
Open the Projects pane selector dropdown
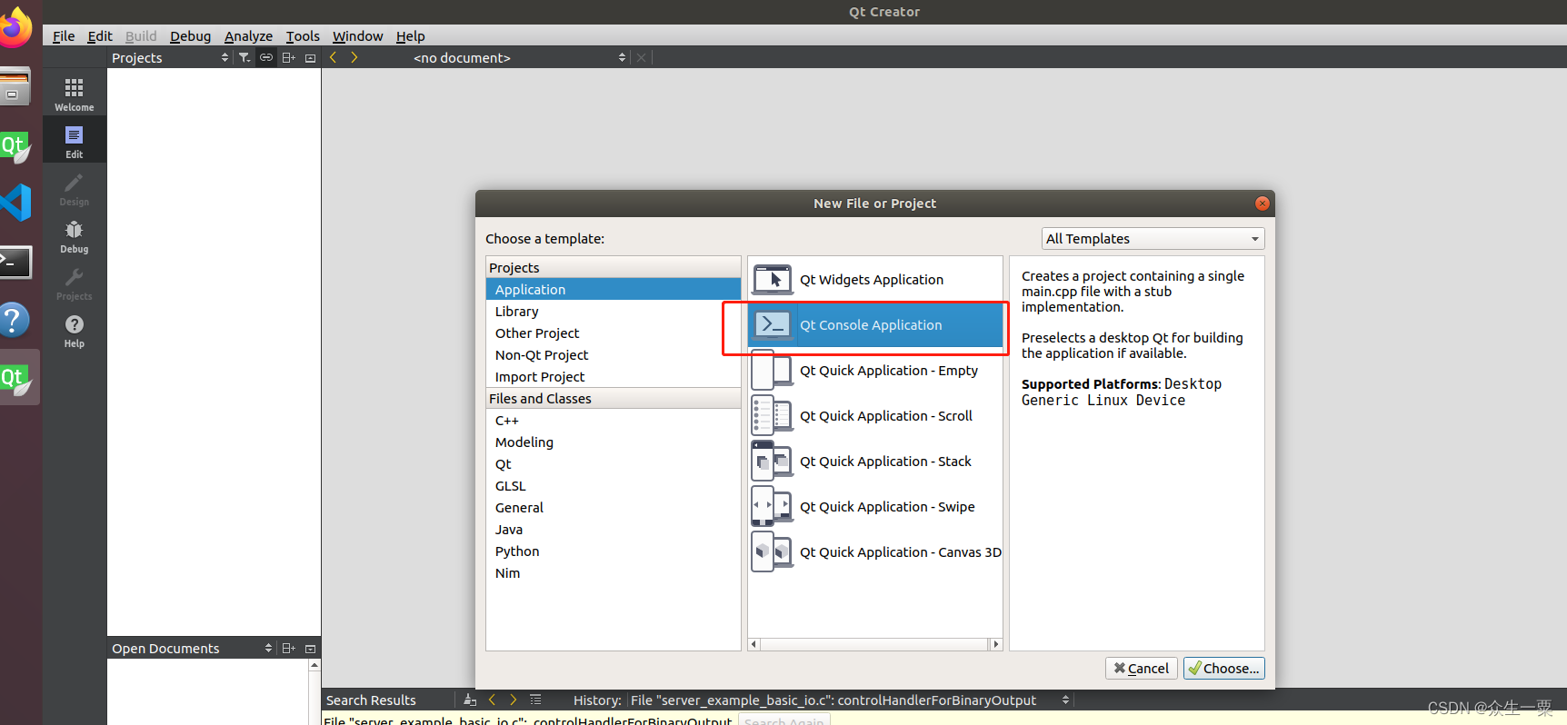click(170, 57)
